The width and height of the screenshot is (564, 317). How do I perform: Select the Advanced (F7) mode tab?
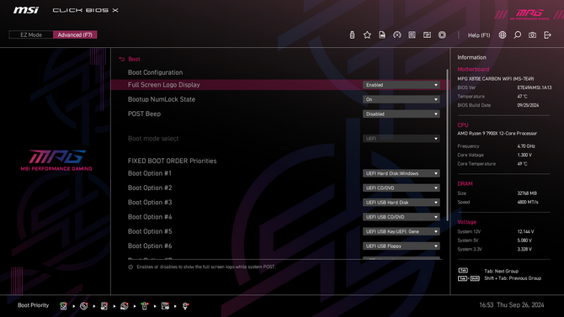(75, 34)
